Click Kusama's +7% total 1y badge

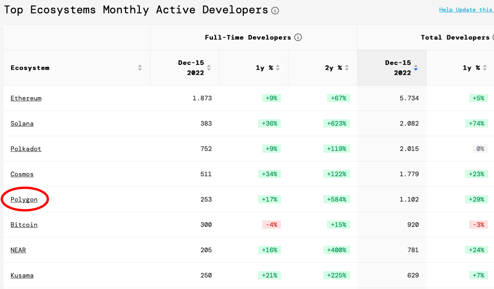pos(478,276)
